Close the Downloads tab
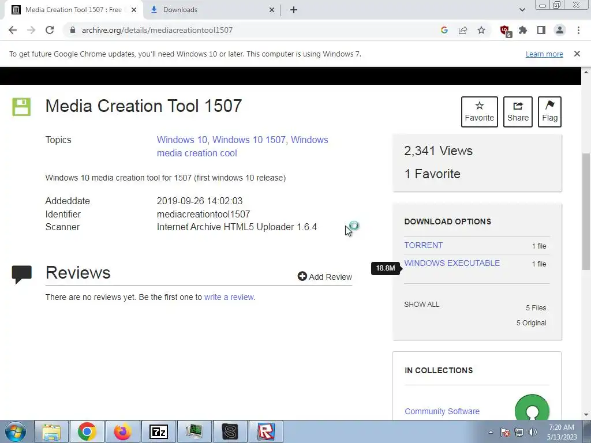 click(272, 10)
